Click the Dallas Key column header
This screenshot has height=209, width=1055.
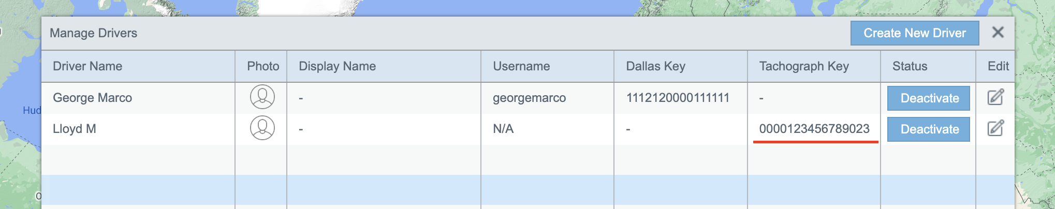[655, 66]
